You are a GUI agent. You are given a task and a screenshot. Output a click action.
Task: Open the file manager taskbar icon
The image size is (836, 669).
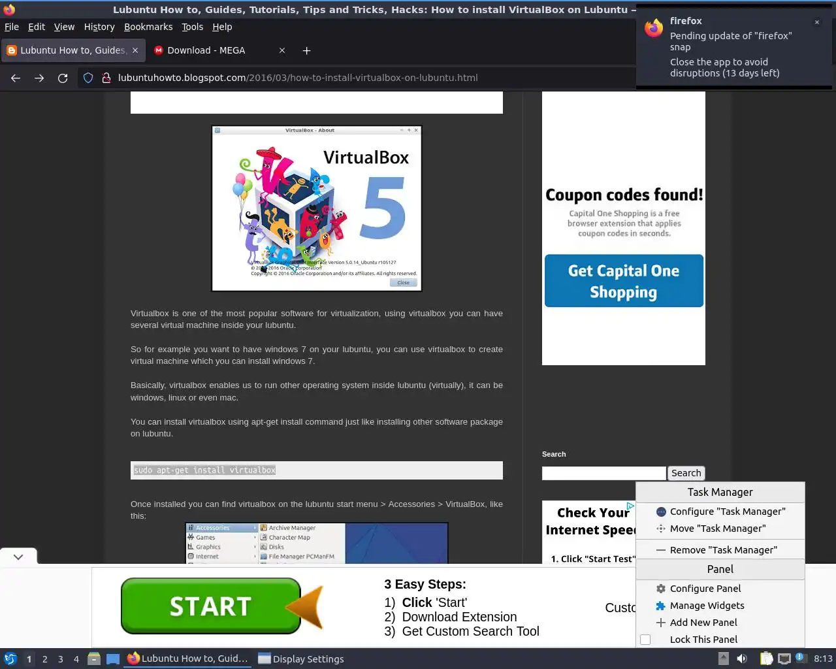pyautogui.click(x=94, y=659)
